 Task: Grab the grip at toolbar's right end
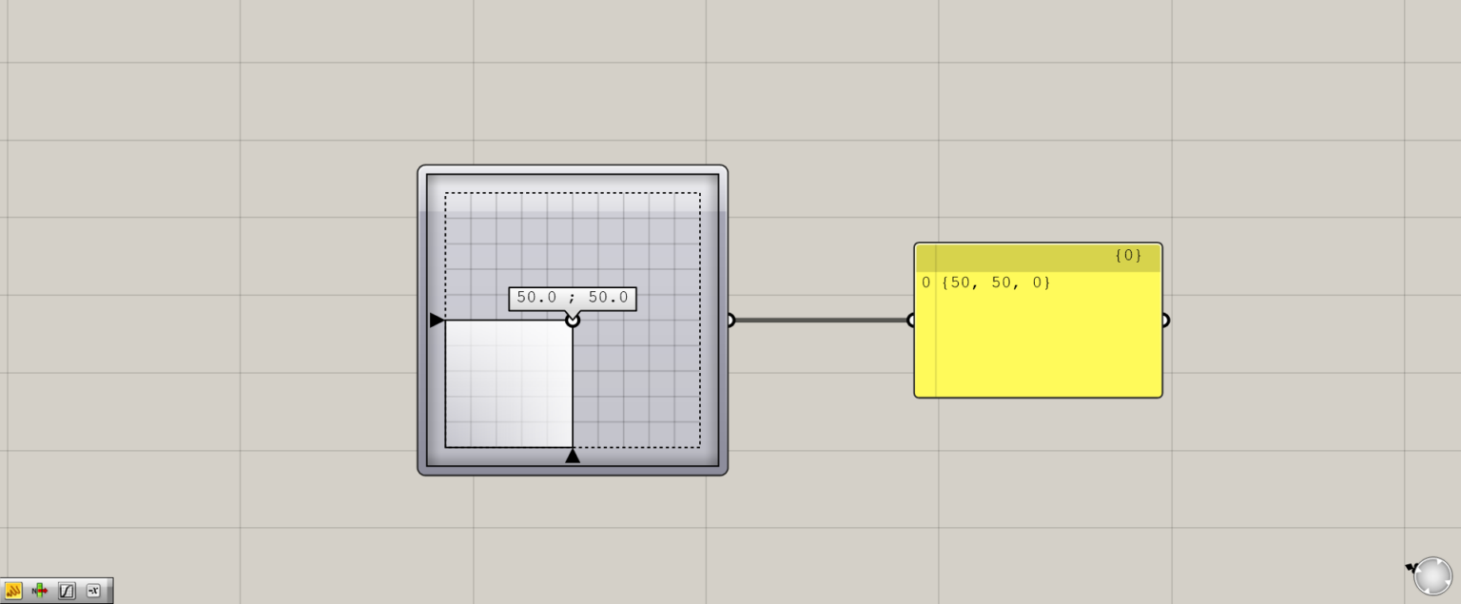point(108,591)
